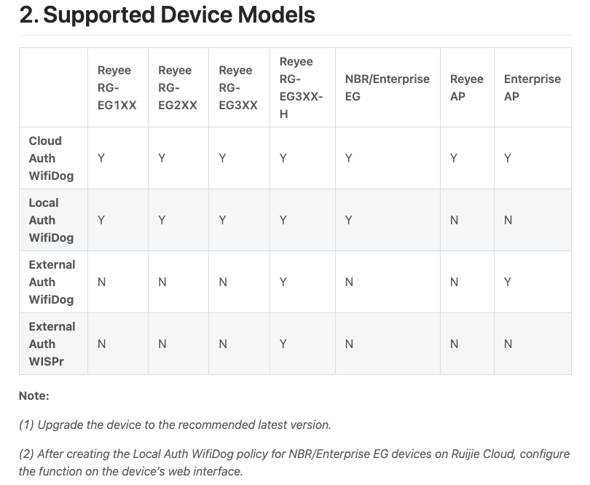
Task: Click the Cloud Auth WifiDog row label
Action: coord(51,158)
